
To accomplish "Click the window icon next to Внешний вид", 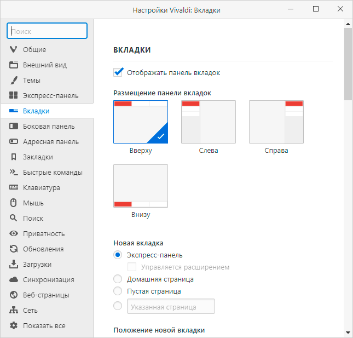I will pos(14,65).
